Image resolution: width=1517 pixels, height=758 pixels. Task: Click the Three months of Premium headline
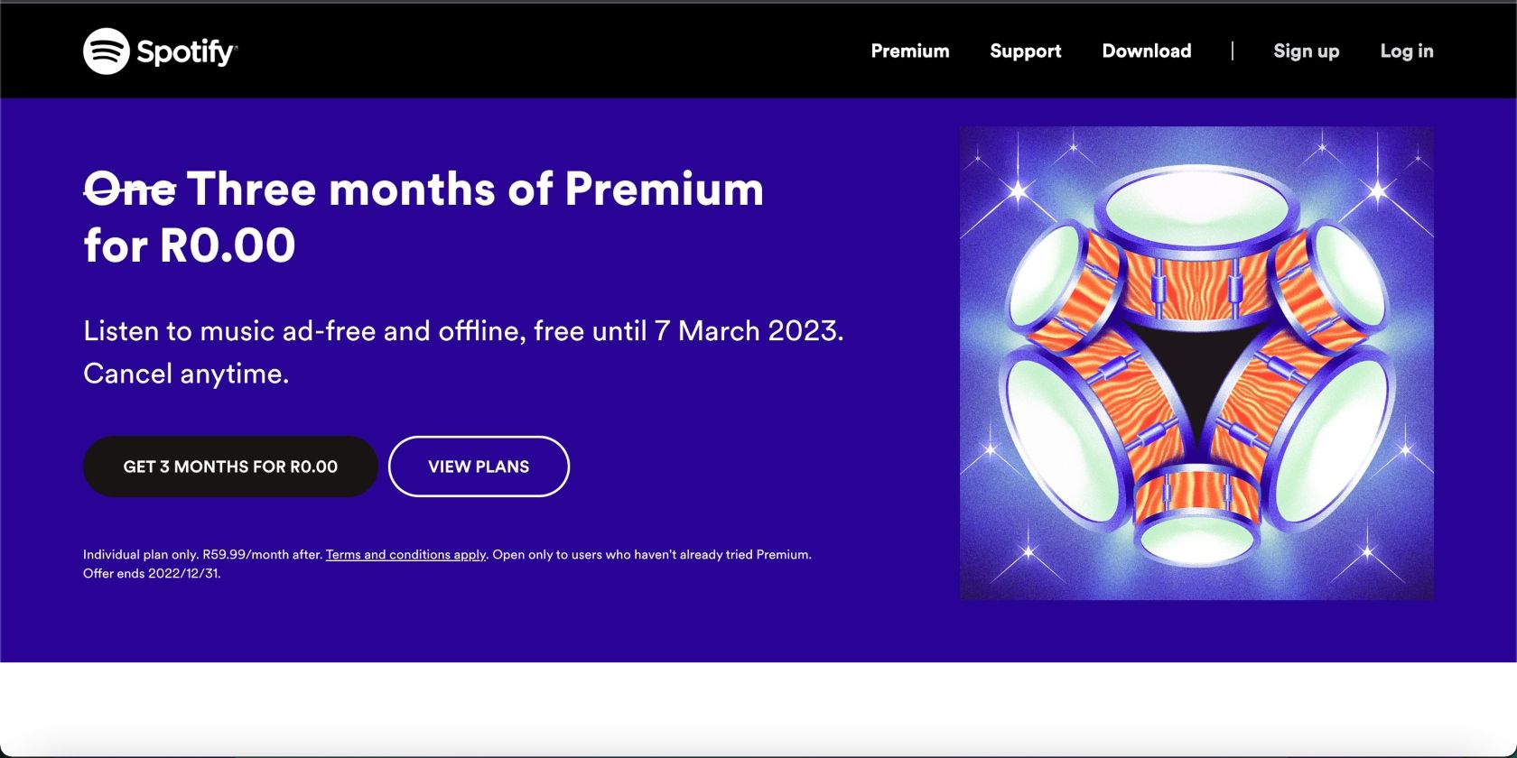pos(475,189)
